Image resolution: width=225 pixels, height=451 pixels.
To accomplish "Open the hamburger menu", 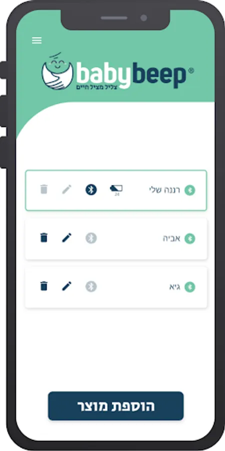I will [x=36, y=40].
